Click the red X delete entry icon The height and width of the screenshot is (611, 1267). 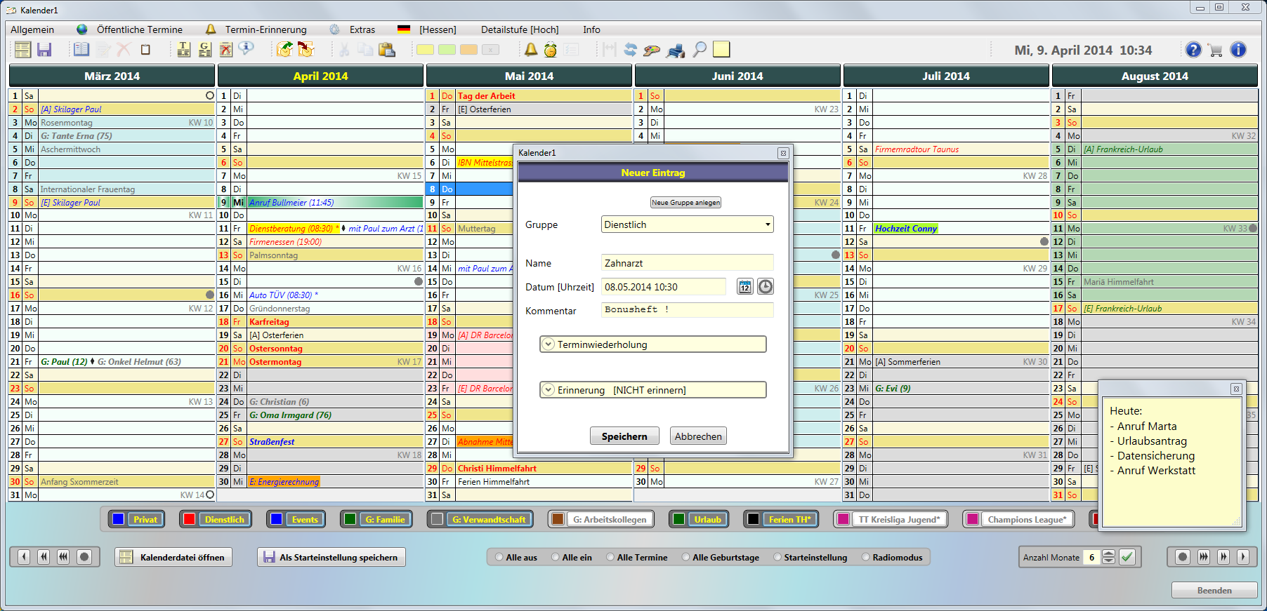point(124,50)
